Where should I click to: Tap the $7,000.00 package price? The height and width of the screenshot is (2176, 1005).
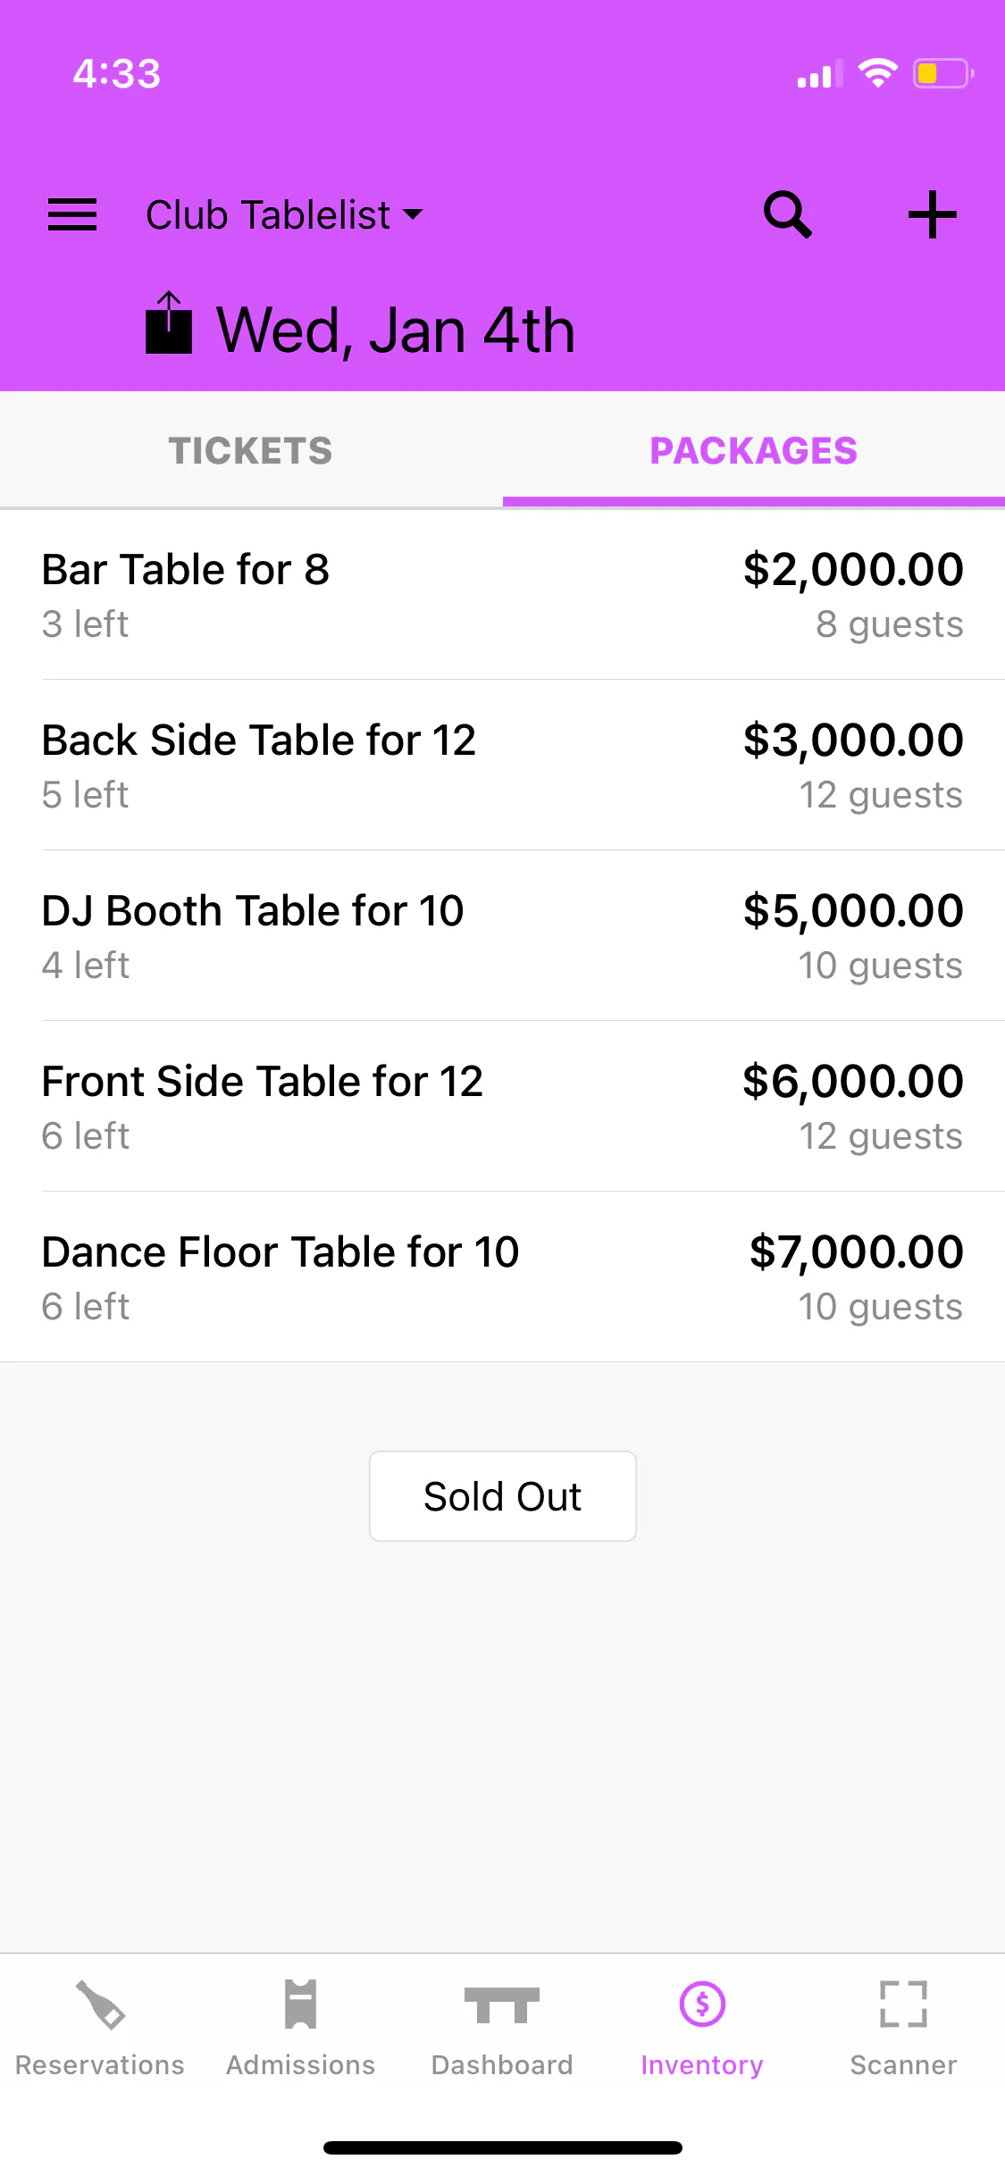click(856, 1251)
